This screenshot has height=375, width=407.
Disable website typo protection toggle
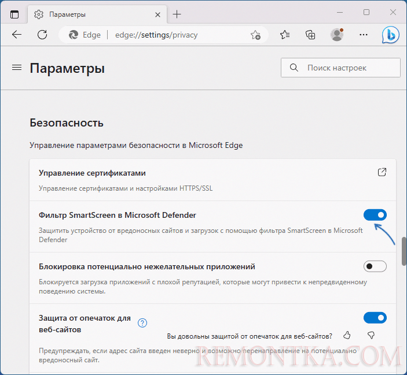pyautogui.click(x=375, y=318)
